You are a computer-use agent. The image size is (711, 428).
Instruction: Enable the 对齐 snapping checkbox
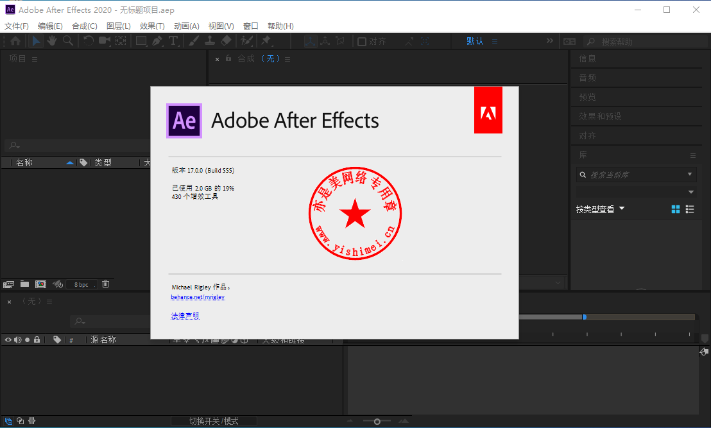(362, 42)
